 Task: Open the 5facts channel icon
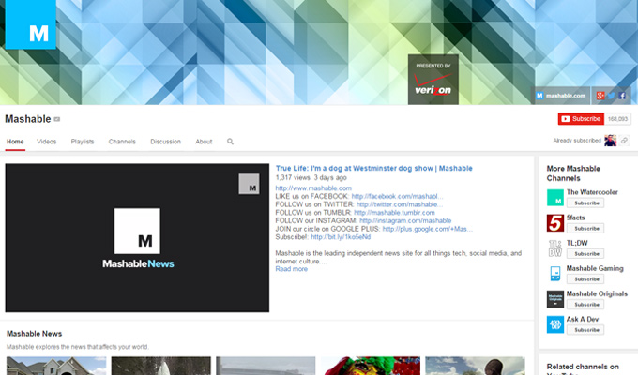coord(555,223)
